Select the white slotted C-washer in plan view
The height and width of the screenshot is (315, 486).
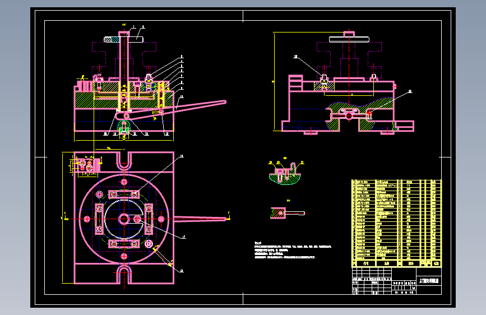123,219
